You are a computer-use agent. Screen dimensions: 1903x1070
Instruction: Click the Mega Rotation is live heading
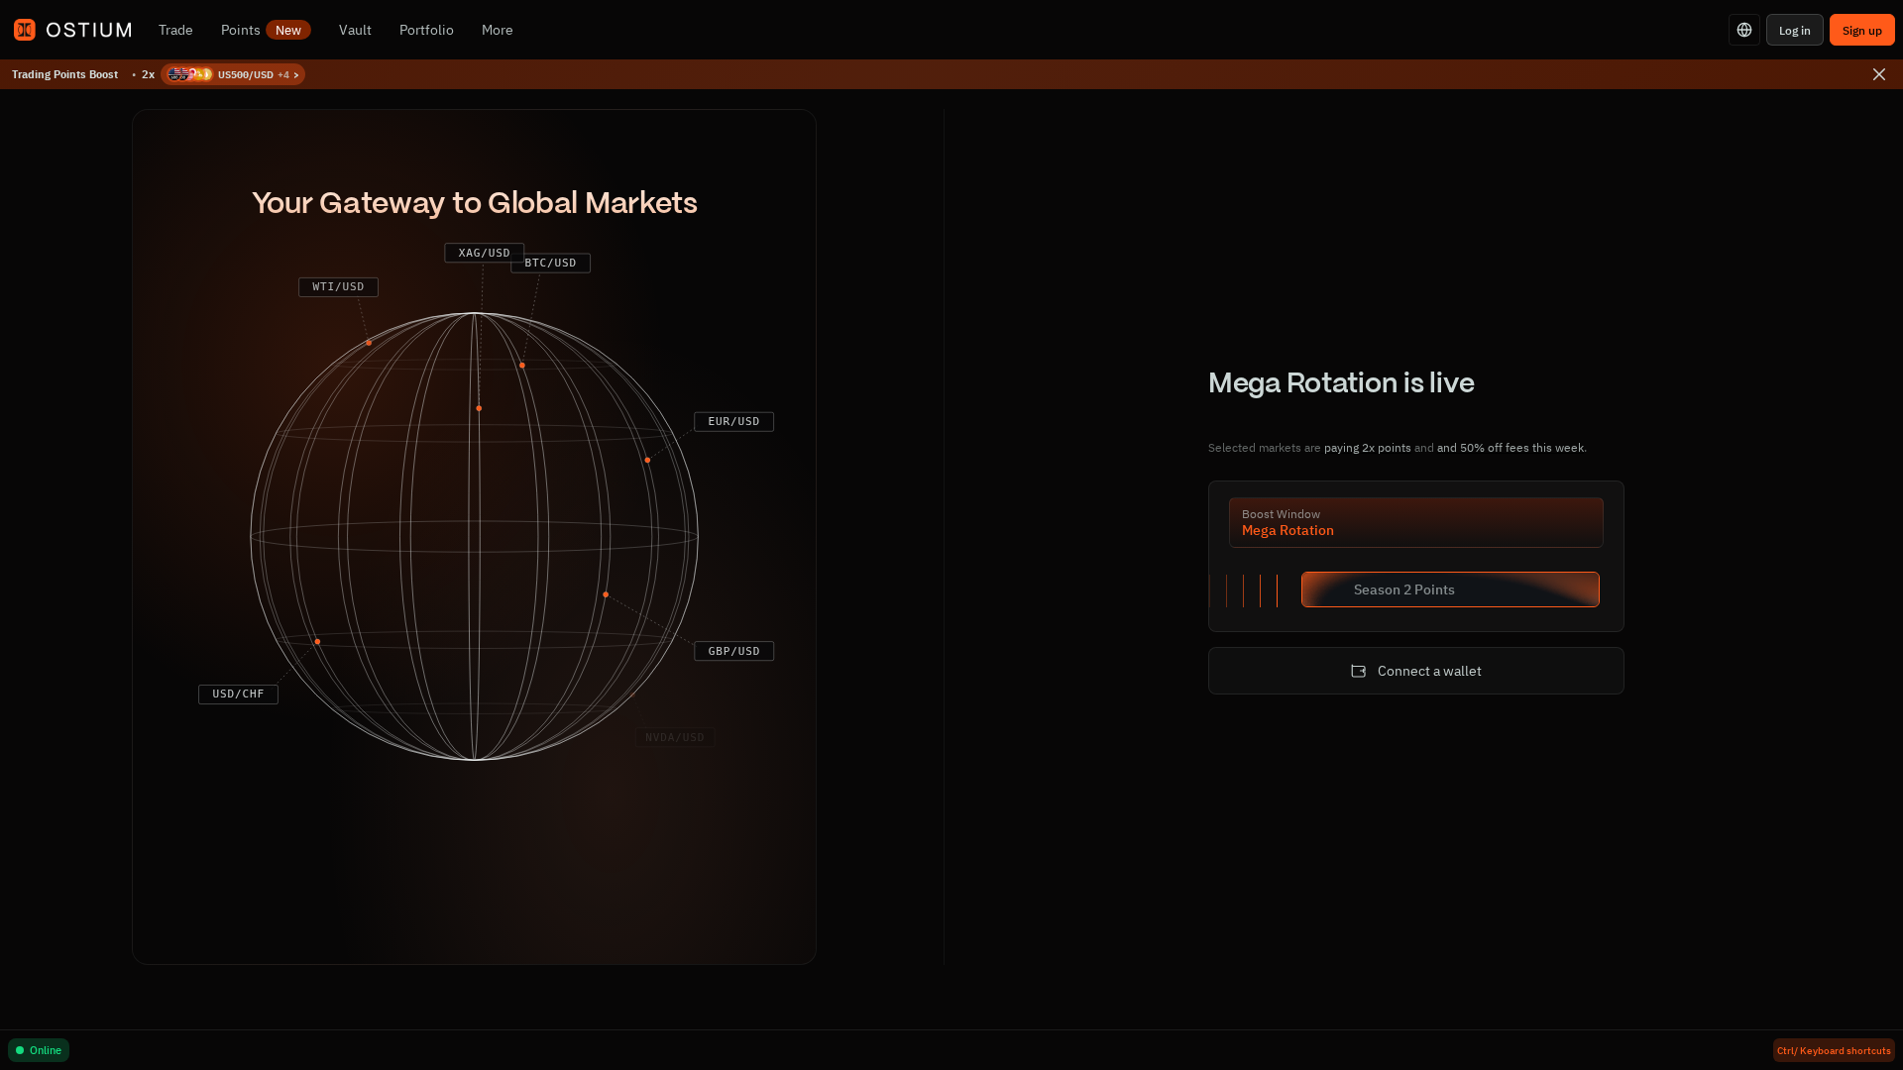(1341, 383)
